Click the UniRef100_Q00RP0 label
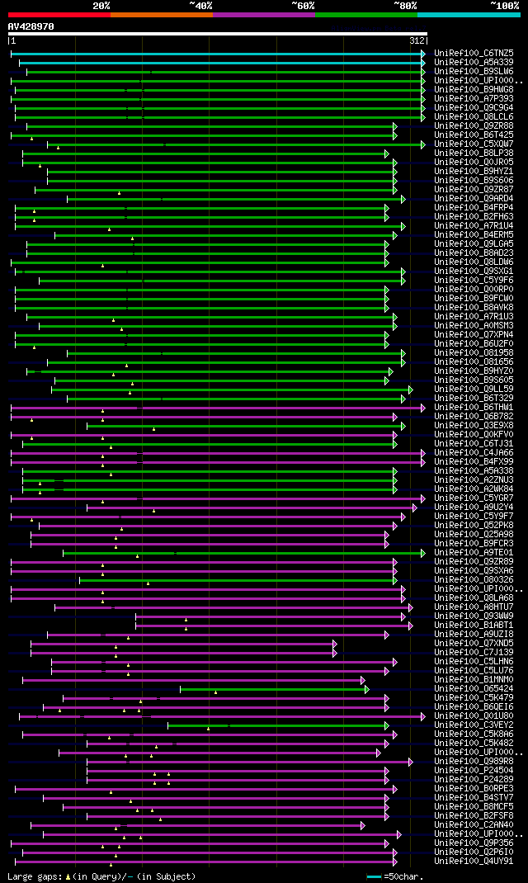Screen dimensions: 528x883 (474, 290)
